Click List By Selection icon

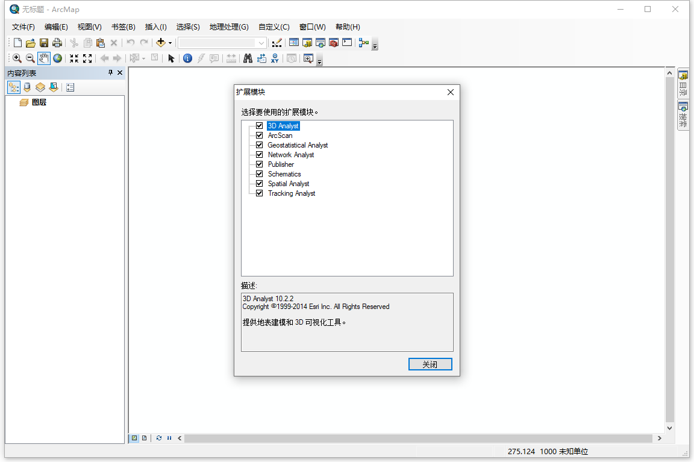54,87
